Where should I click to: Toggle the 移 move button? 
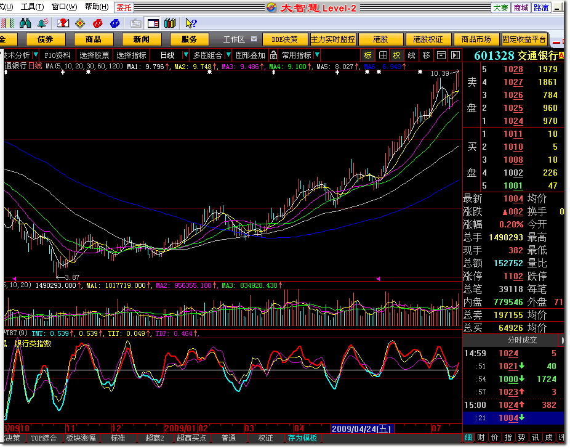tap(426, 55)
